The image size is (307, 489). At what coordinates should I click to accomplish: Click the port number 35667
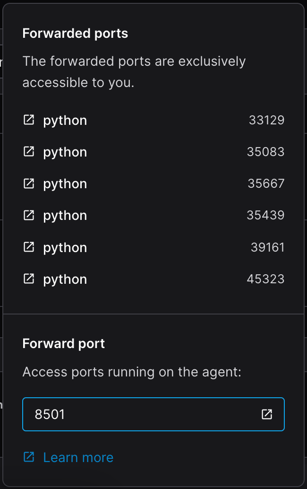(x=266, y=183)
